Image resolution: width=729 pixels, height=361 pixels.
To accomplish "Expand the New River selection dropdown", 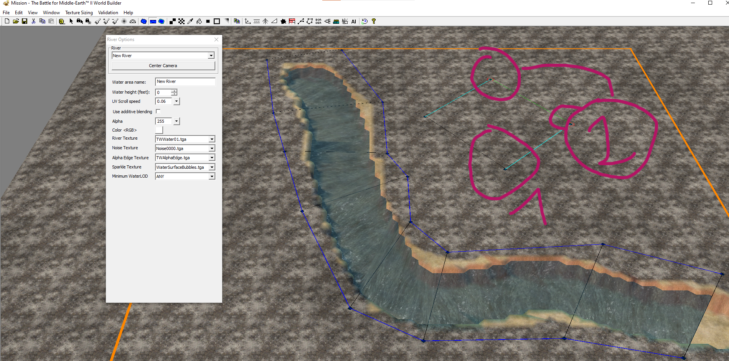I will [x=211, y=56].
